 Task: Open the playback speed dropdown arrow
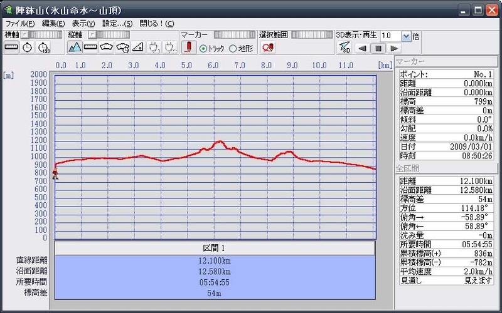pos(406,36)
